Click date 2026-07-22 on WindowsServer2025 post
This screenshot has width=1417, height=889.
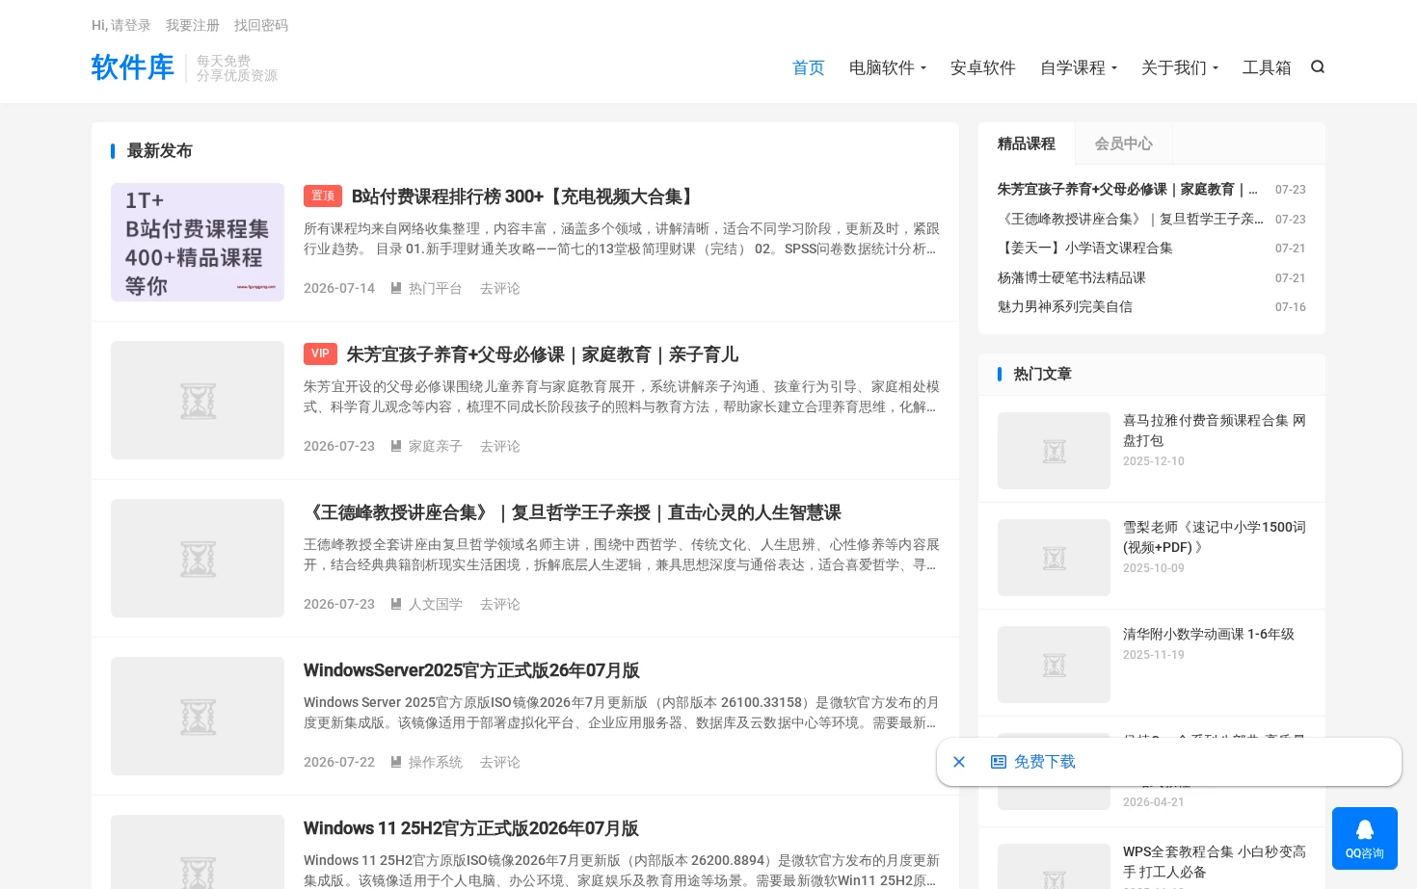(x=339, y=762)
